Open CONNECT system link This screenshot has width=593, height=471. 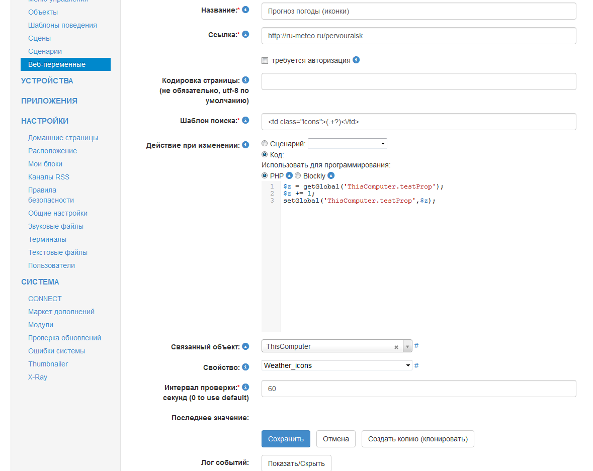click(x=45, y=299)
